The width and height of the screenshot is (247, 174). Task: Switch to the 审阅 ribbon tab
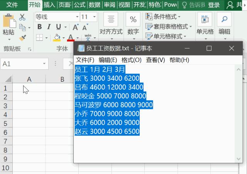110,5
